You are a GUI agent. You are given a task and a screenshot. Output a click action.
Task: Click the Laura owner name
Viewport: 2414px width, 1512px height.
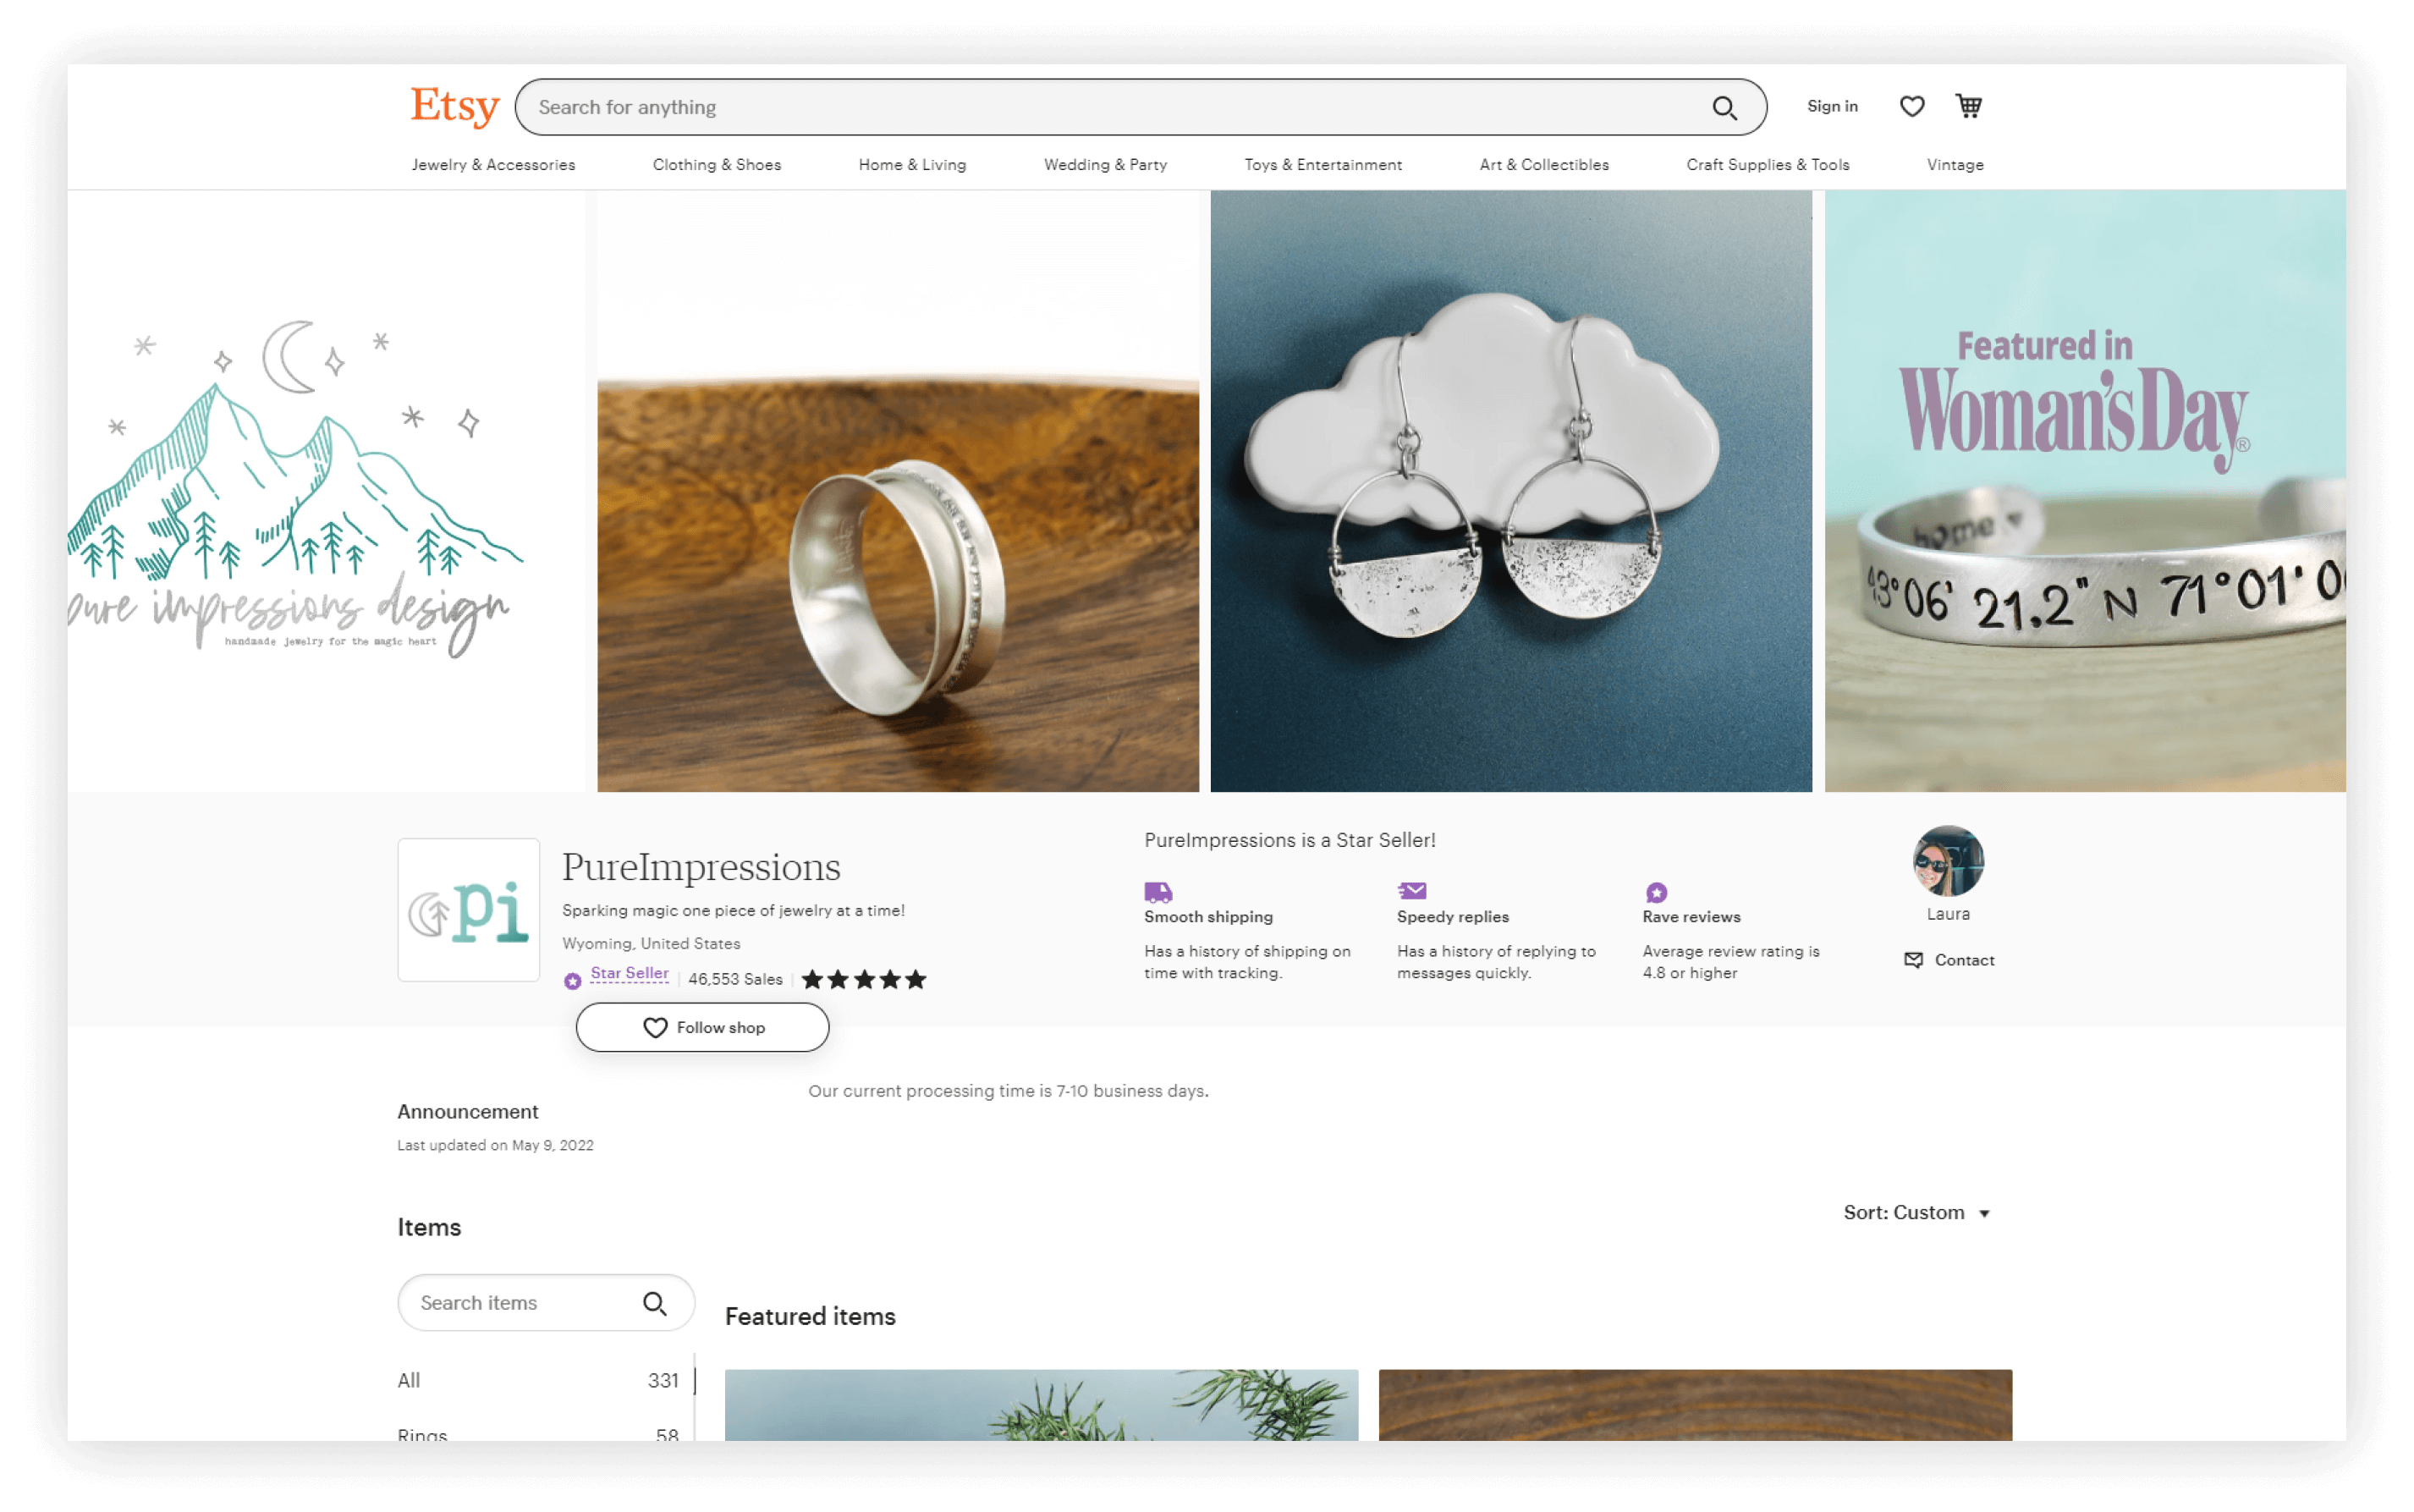[1947, 913]
